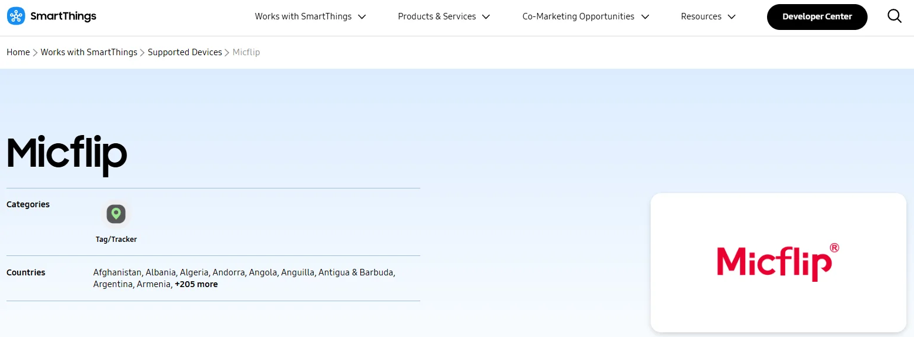Expand the Co-Marketing Opportunities chevron
Screen dimensions: 914x337
645,16
